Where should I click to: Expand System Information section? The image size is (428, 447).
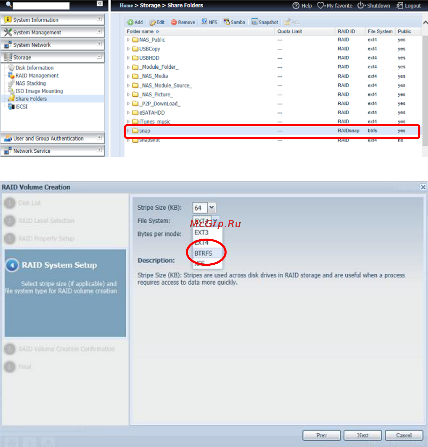click(x=99, y=19)
